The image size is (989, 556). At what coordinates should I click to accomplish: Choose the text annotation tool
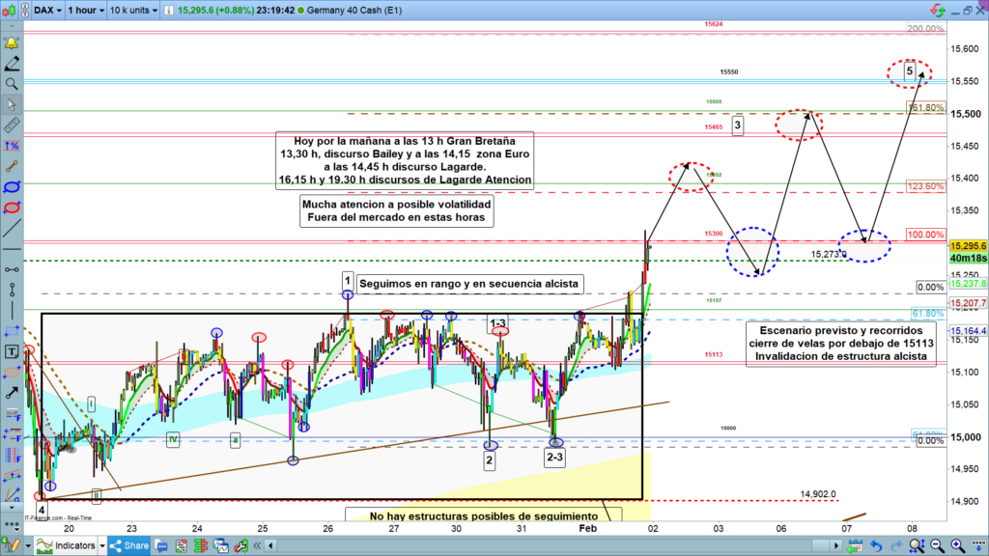pos(12,350)
